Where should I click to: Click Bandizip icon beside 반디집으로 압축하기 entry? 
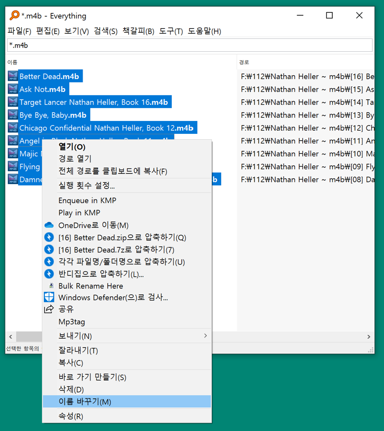49,274
